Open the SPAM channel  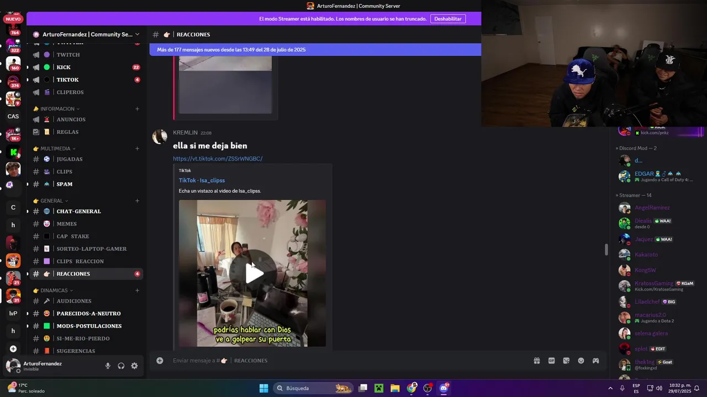click(x=86, y=184)
